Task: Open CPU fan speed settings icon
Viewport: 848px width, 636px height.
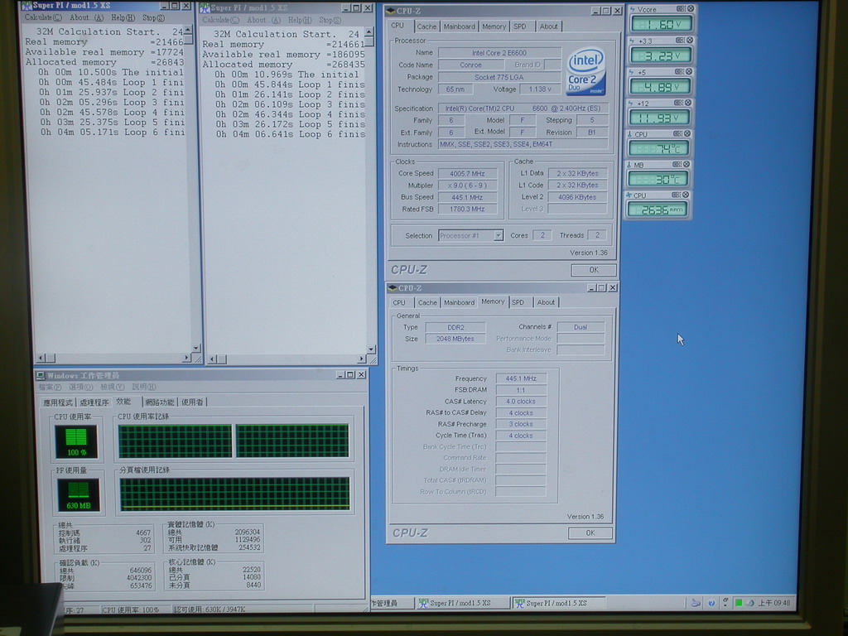Action: [x=676, y=195]
